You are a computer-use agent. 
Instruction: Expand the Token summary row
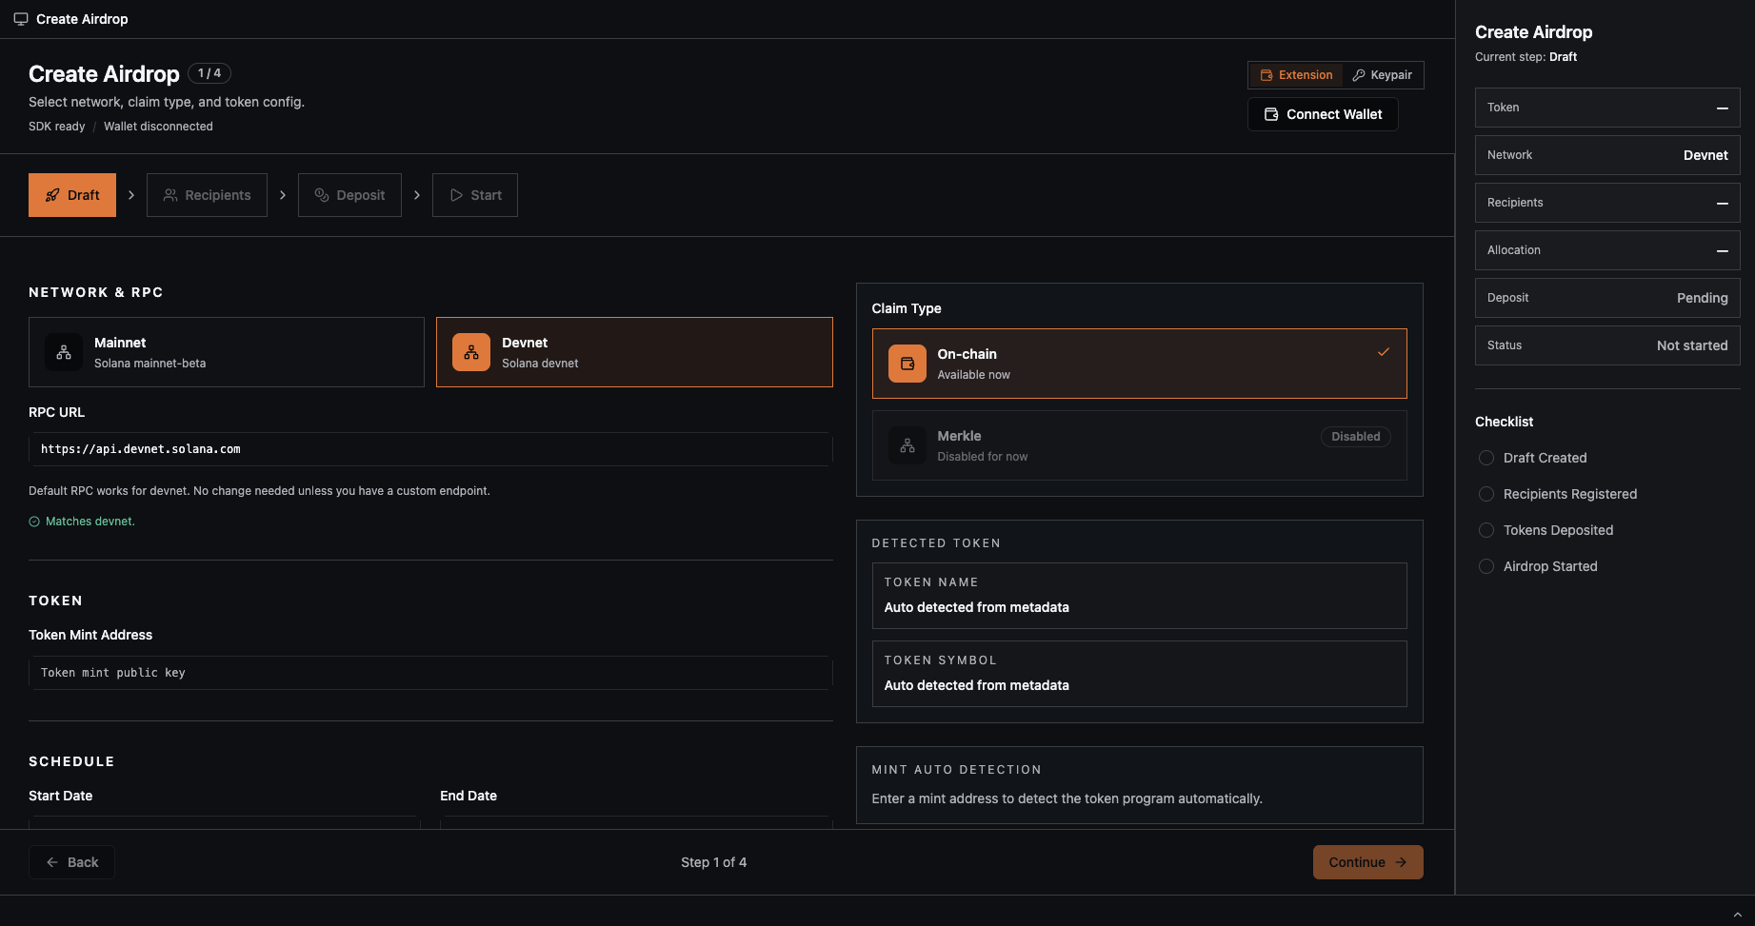pos(1722,108)
